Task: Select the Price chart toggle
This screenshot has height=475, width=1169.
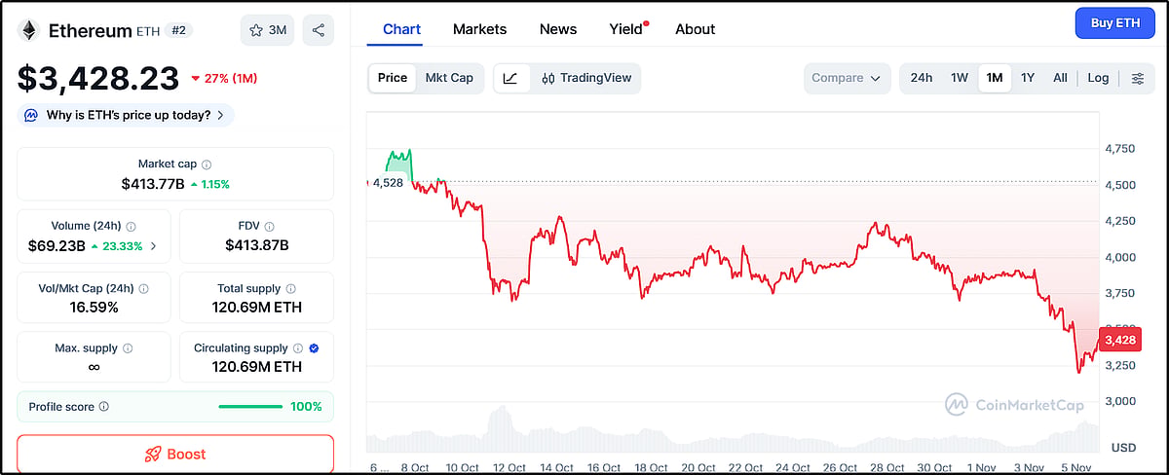Action: (x=393, y=78)
